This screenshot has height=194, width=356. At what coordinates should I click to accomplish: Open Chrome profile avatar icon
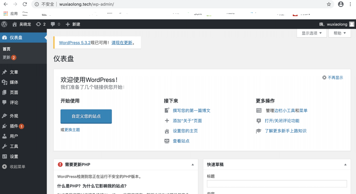tap(341, 4)
